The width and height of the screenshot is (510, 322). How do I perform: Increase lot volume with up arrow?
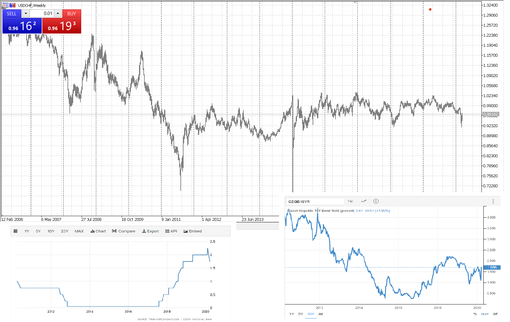tap(58, 13)
